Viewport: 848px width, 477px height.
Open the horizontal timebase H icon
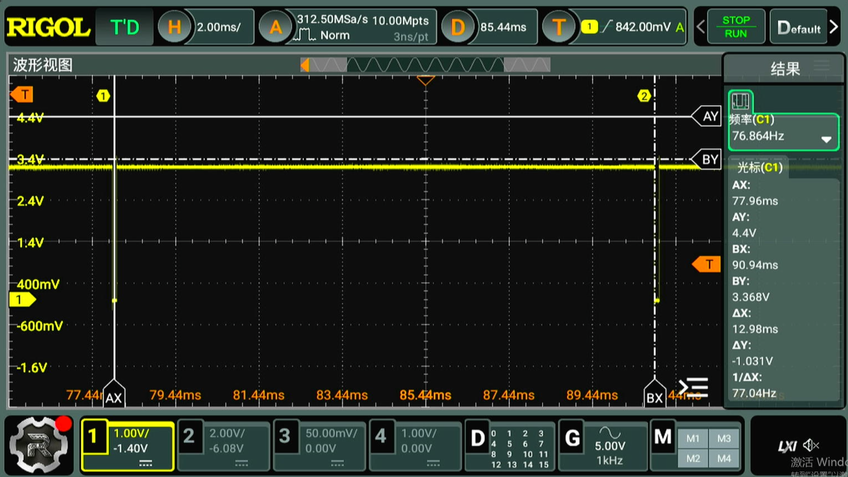click(x=174, y=27)
